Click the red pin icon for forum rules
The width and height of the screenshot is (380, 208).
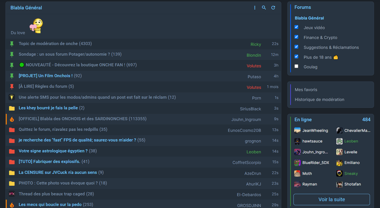tap(12, 86)
